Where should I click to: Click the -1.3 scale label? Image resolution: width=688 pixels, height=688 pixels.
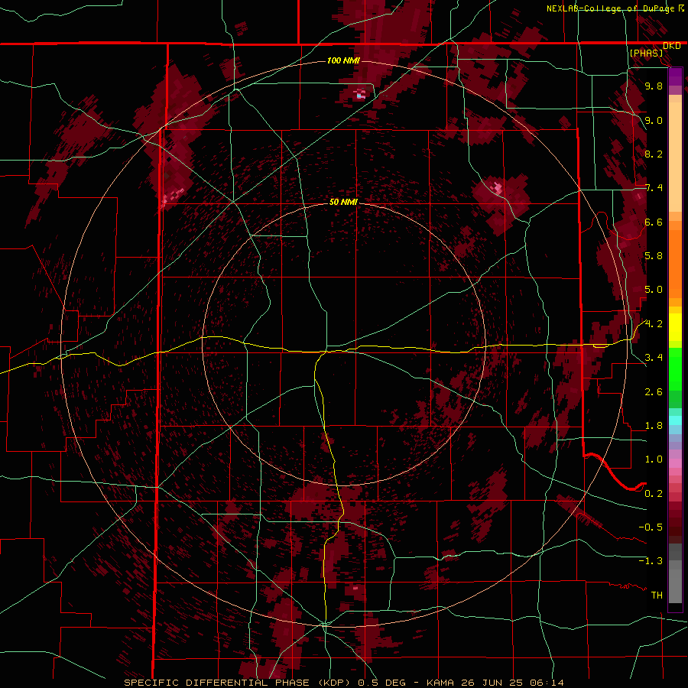point(651,561)
